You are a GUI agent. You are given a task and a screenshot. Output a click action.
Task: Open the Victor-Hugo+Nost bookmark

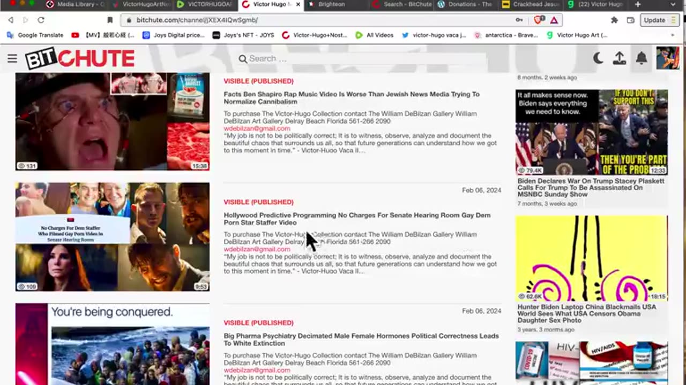(x=315, y=35)
